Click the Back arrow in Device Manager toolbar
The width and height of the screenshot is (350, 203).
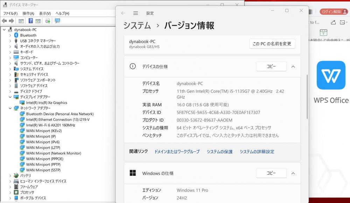coord(4,21)
